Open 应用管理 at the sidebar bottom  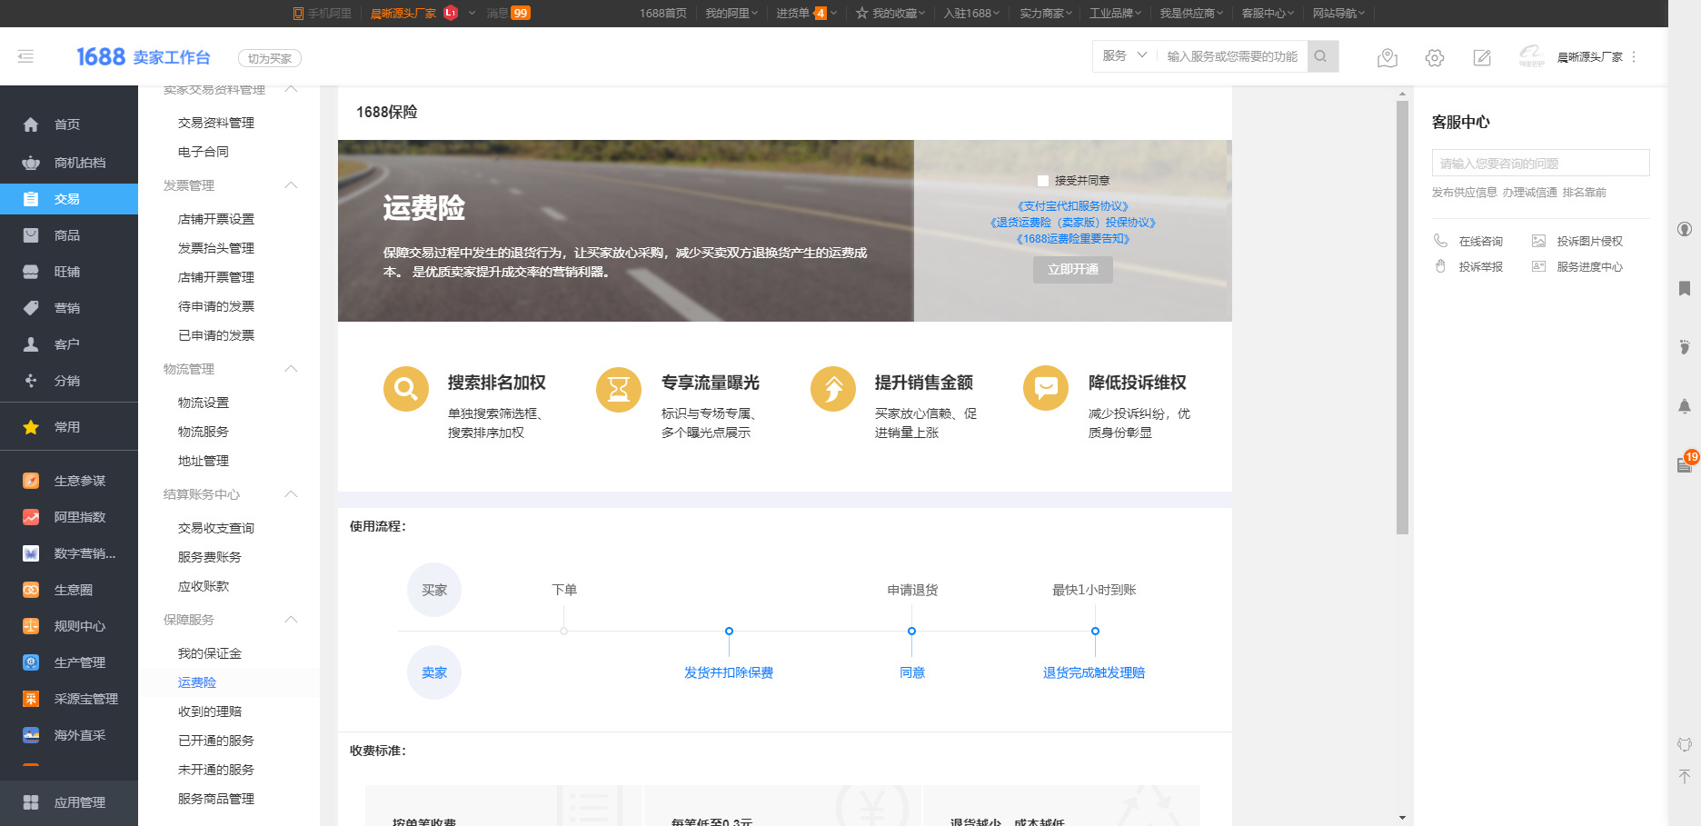pos(69,802)
